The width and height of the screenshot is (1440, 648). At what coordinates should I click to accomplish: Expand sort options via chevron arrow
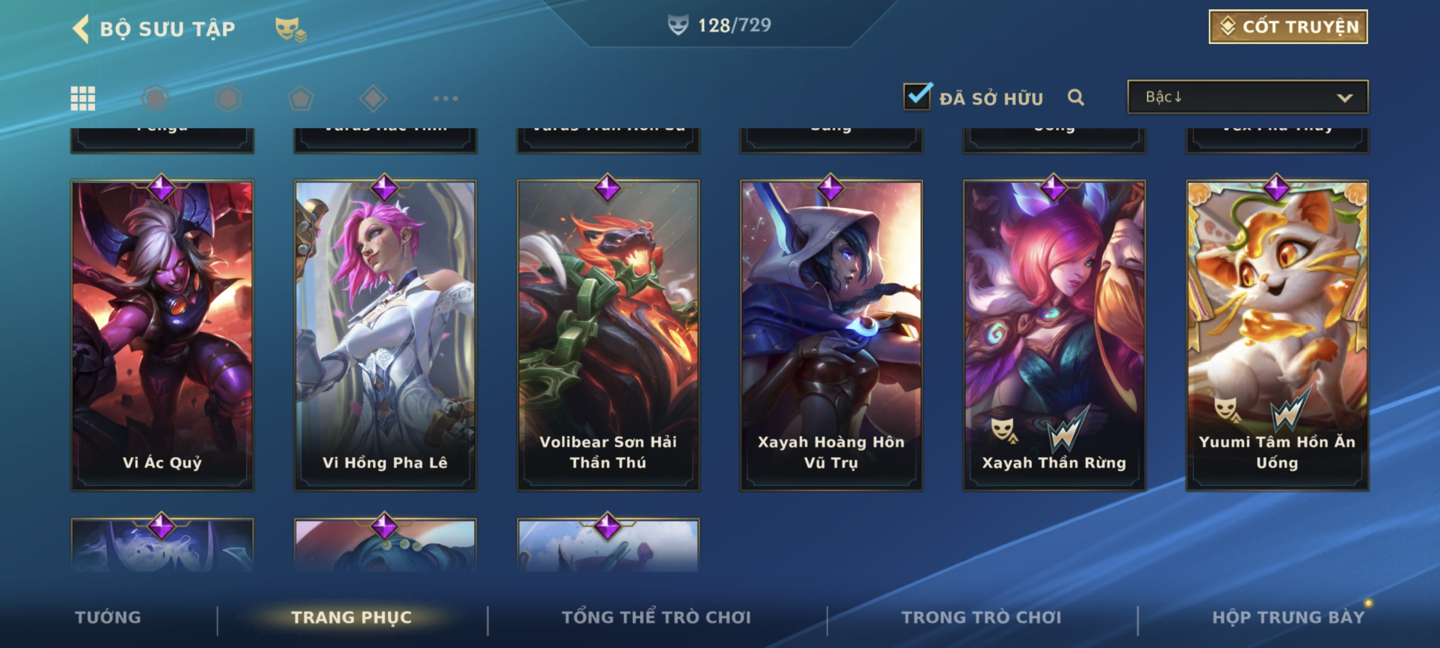(1344, 98)
